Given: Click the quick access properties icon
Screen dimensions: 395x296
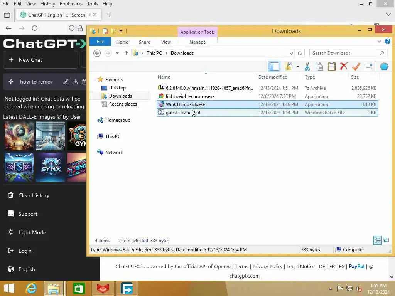Looking at the screenshot, I should tap(105, 31).
